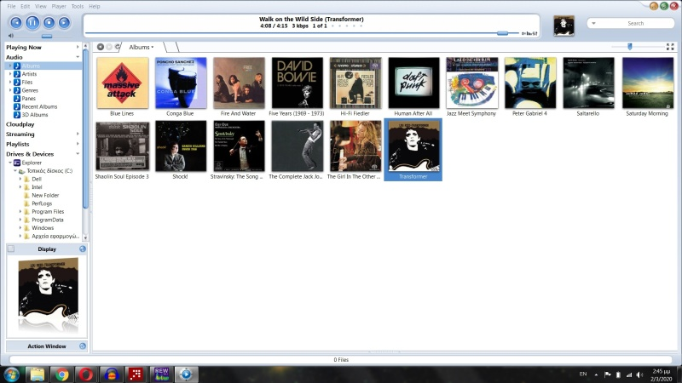Open the Player menu
This screenshot has width=682, height=383.
[x=59, y=6]
